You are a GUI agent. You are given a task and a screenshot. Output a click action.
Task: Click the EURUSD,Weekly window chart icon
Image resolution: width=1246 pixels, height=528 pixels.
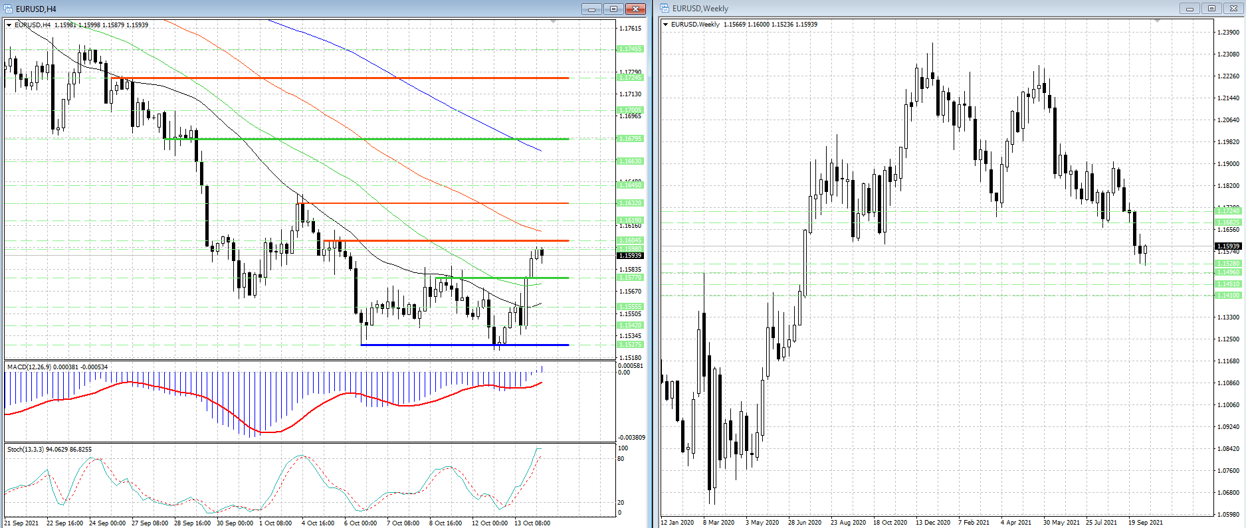(665, 9)
